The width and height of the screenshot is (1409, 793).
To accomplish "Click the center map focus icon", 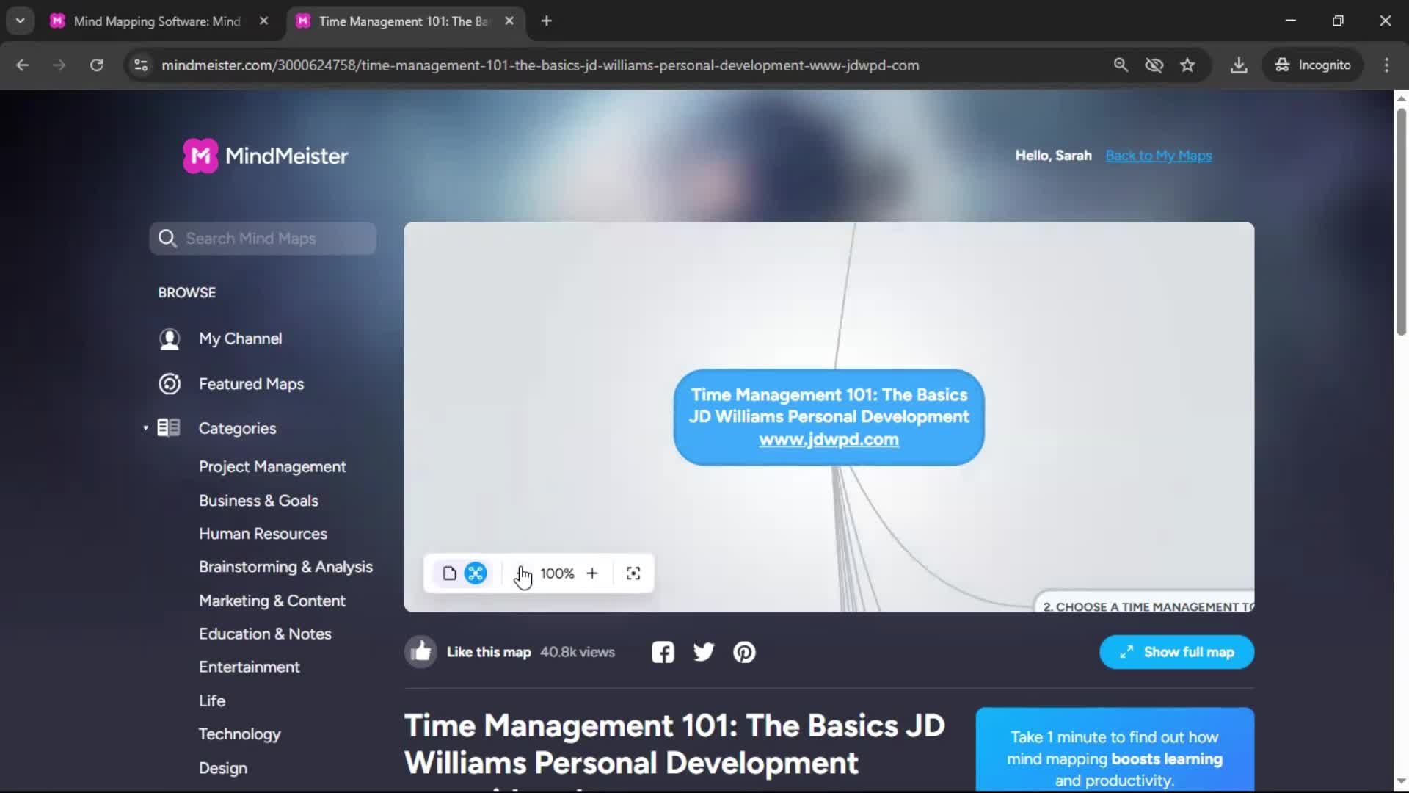I will (633, 573).
